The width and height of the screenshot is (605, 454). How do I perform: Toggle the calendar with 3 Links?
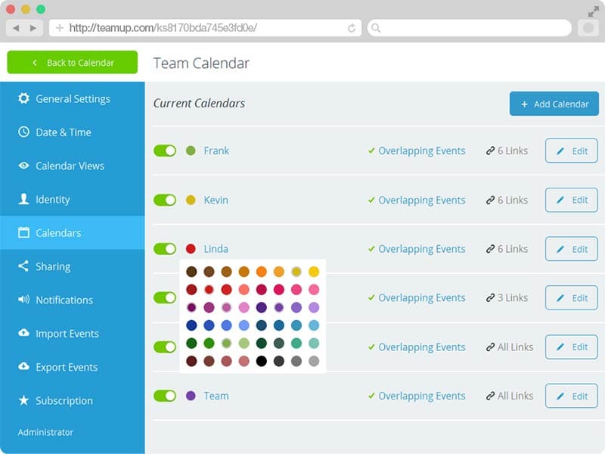pyautogui.click(x=165, y=297)
